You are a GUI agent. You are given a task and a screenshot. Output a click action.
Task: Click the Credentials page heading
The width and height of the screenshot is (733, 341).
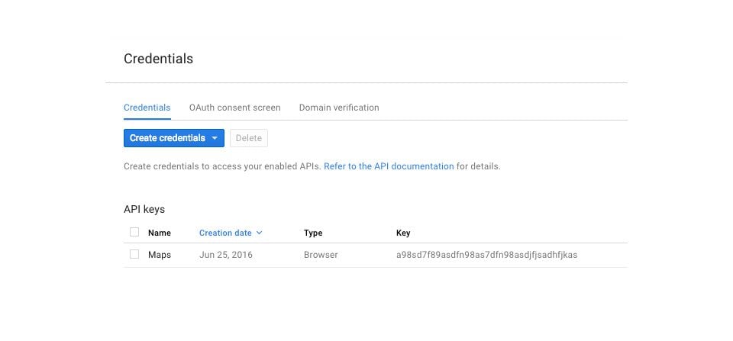(x=158, y=59)
